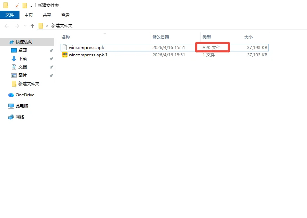Switch to the 共享 ribbon tab

(47, 15)
